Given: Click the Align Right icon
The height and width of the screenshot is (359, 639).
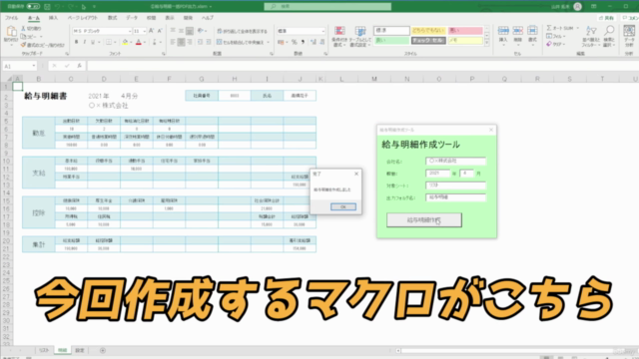Looking at the screenshot, I should pyautogui.click(x=190, y=42).
